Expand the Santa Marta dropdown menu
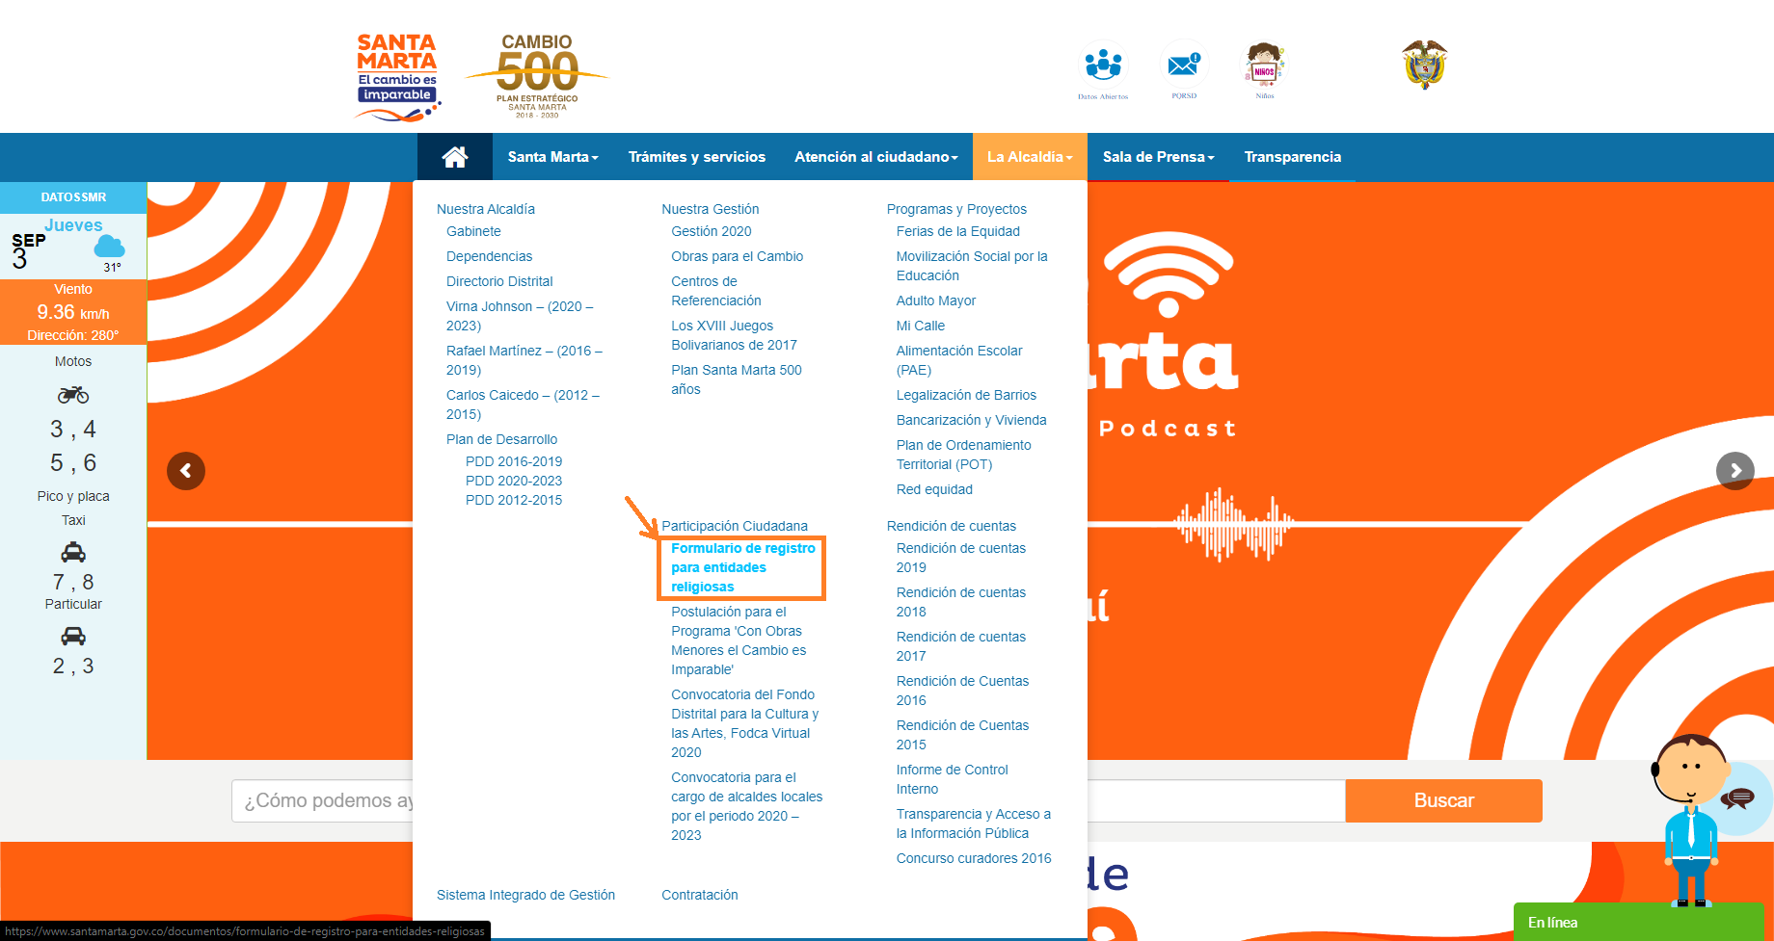Image resolution: width=1774 pixels, height=941 pixels. click(x=553, y=157)
